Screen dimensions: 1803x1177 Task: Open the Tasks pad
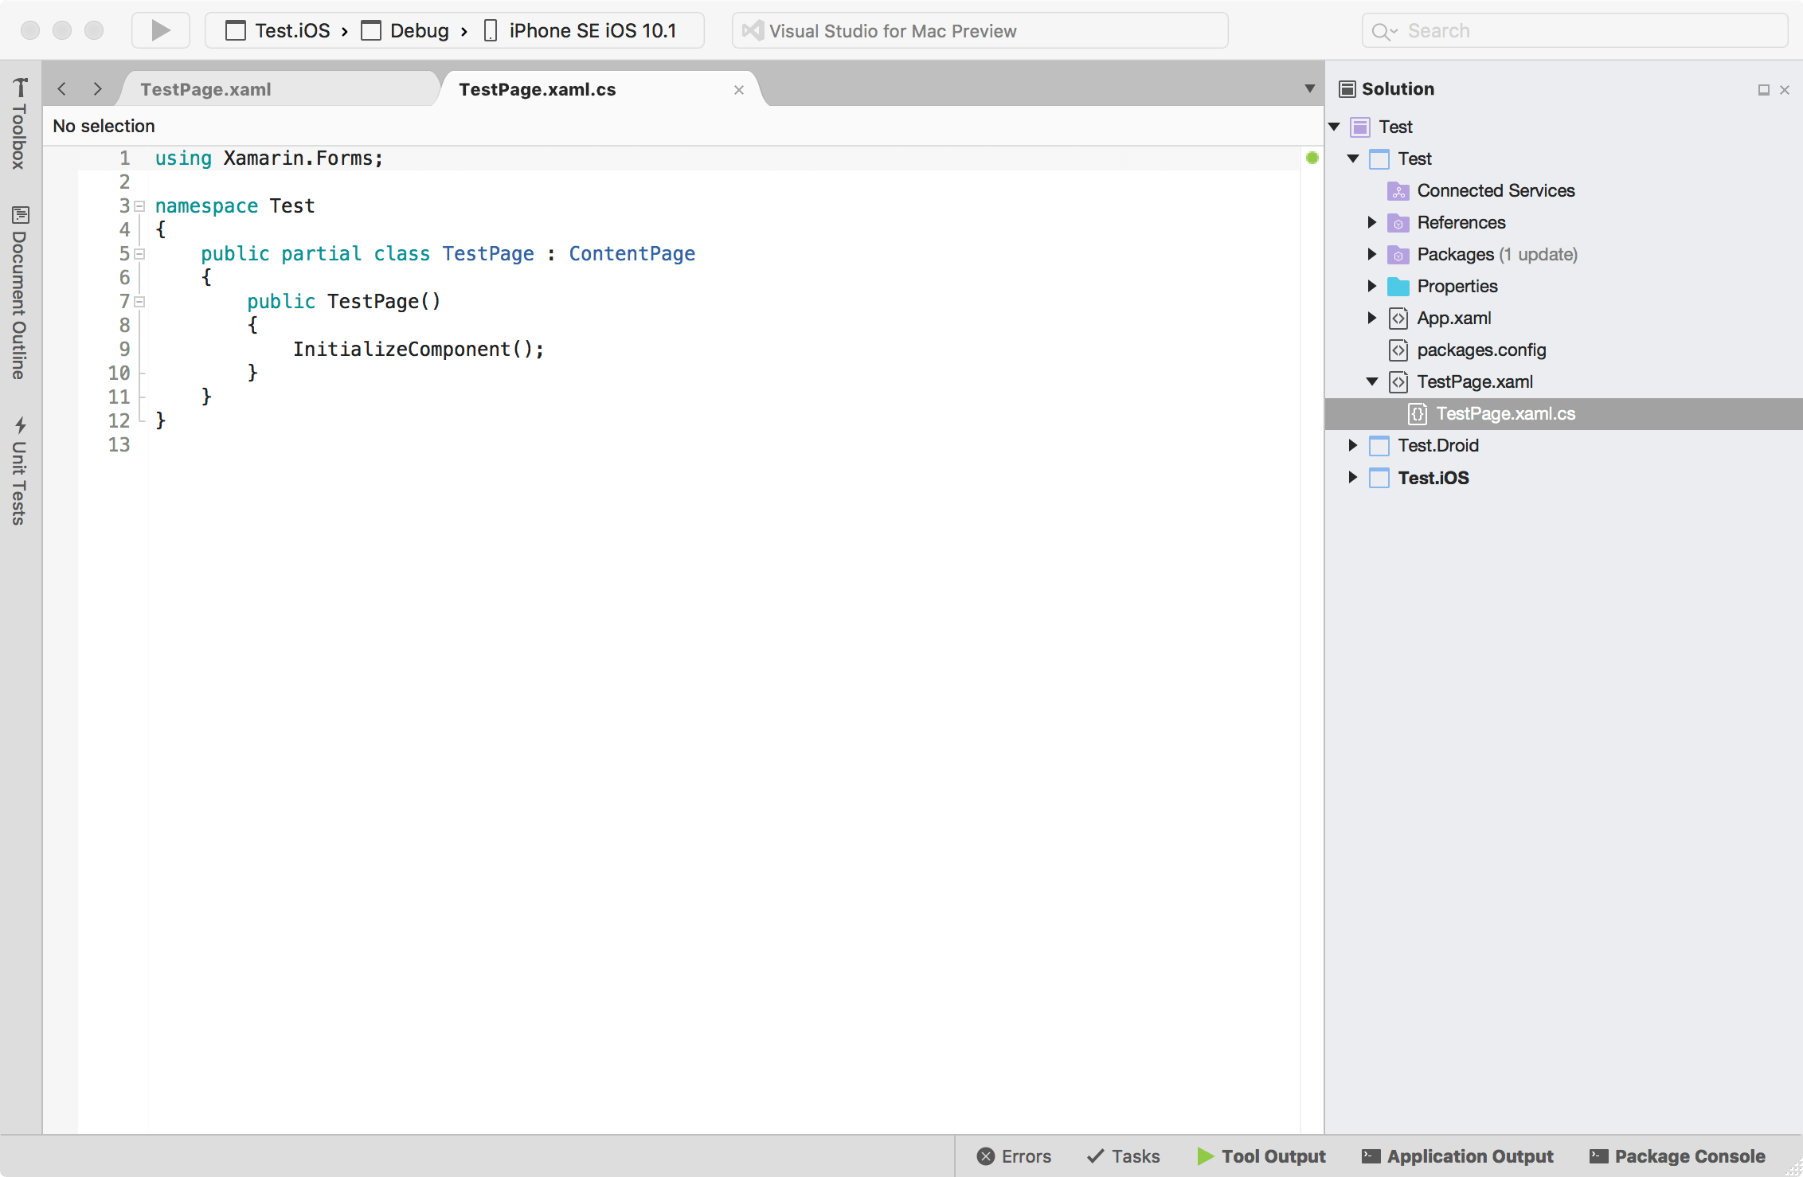point(1123,1156)
